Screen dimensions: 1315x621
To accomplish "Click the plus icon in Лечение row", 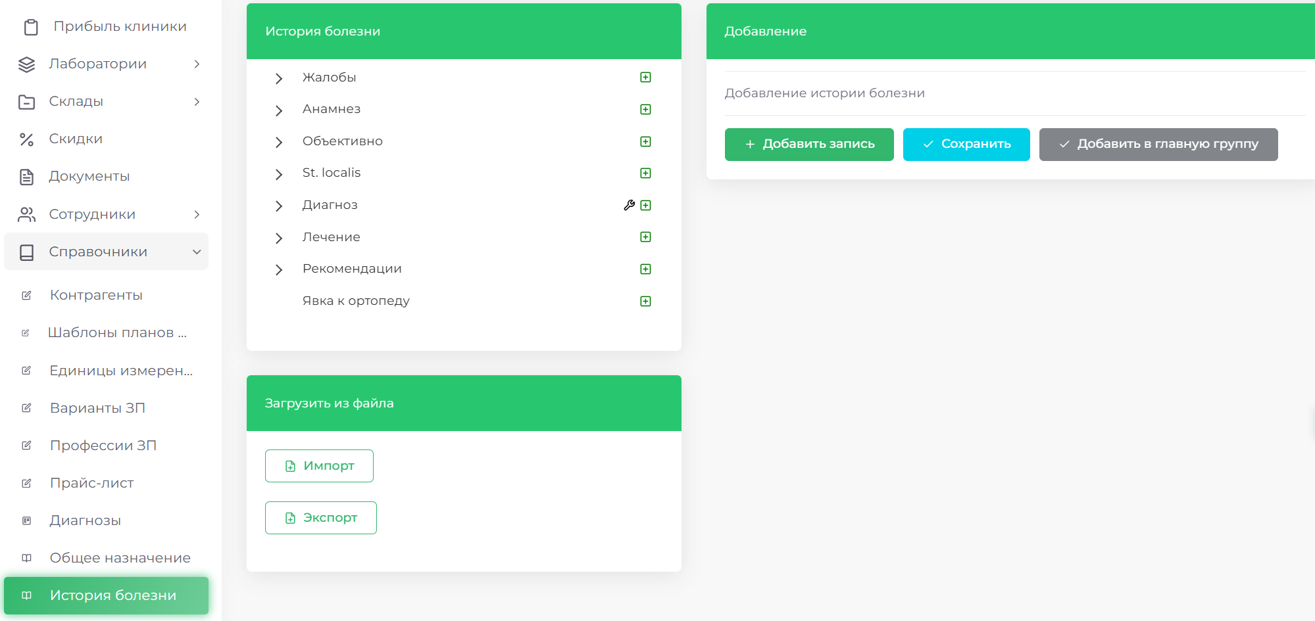I will coord(645,237).
